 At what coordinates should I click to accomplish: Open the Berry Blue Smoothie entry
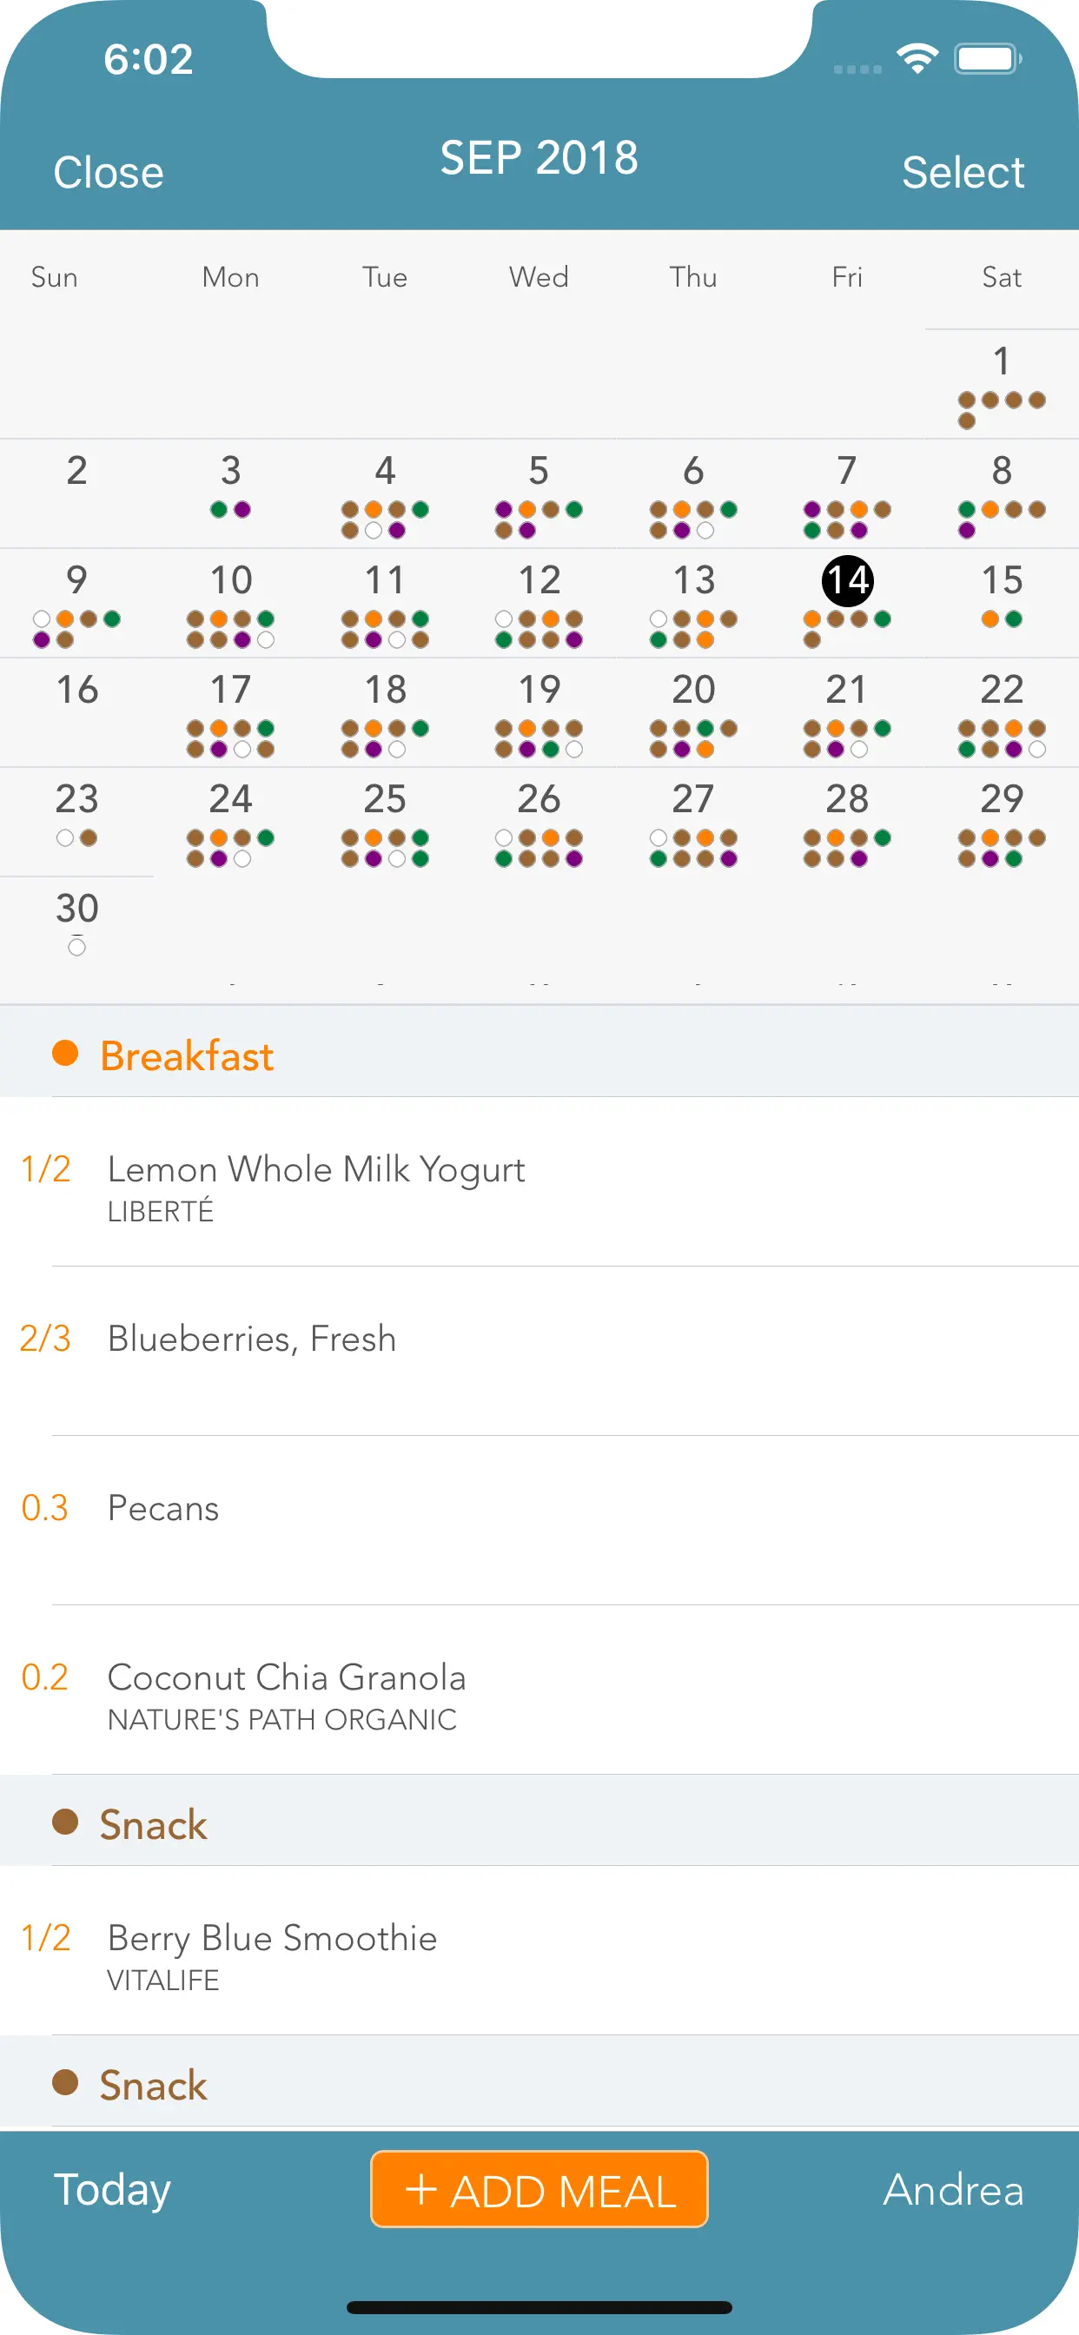[x=539, y=1951]
